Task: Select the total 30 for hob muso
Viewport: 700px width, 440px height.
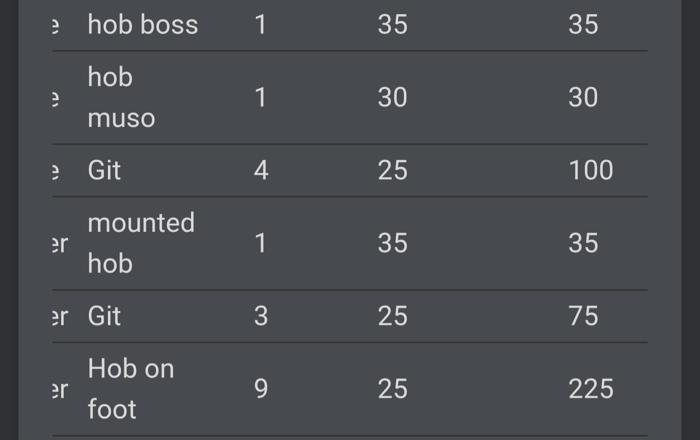Action: click(x=583, y=97)
